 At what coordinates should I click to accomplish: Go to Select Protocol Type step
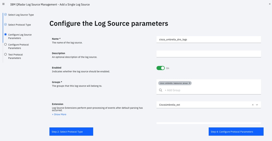[x=19, y=25]
